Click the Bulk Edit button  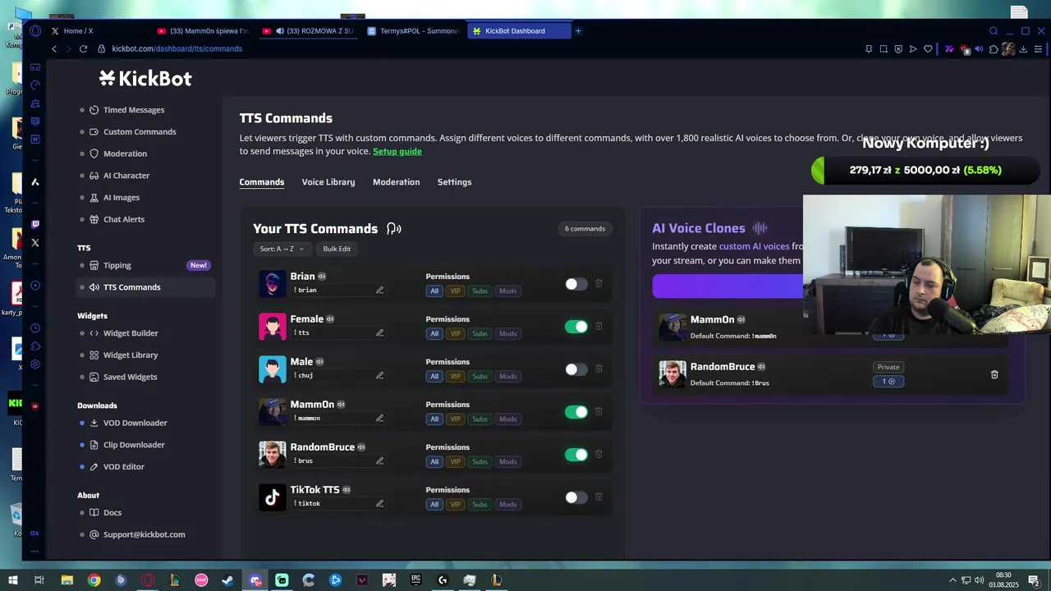pos(337,249)
